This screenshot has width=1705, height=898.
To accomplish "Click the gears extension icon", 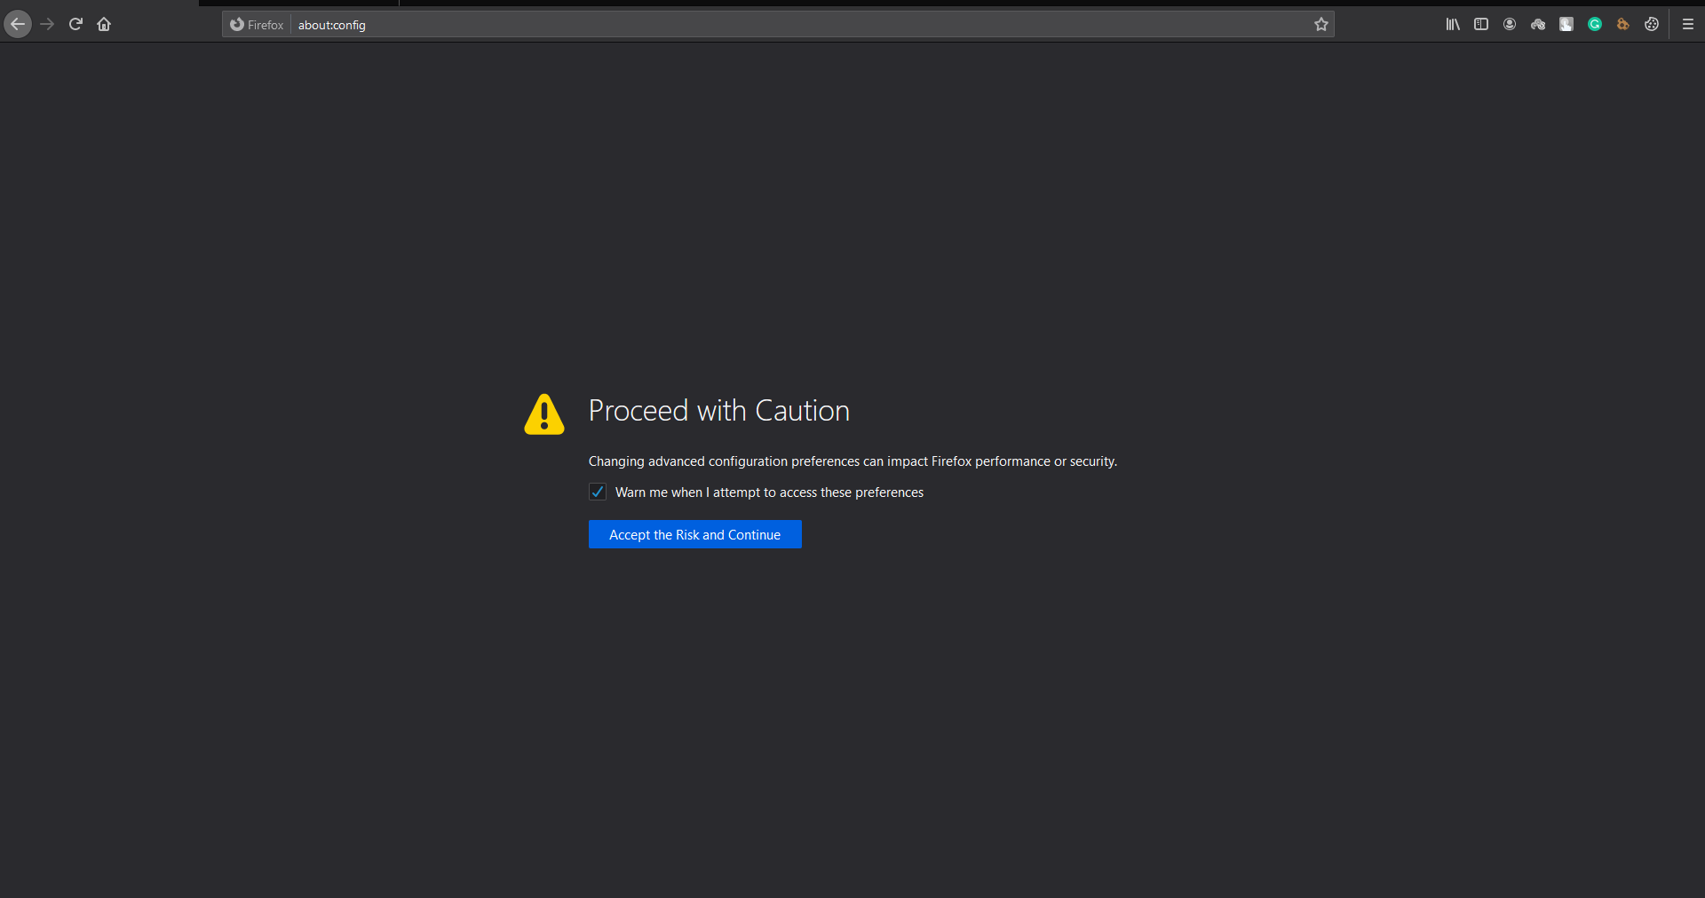I will [x=1538, y=24].
